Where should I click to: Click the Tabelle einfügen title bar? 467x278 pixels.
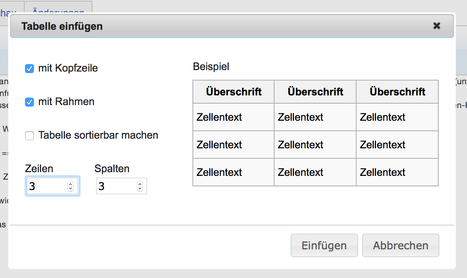pyautogui.click(x=224, y=26)
